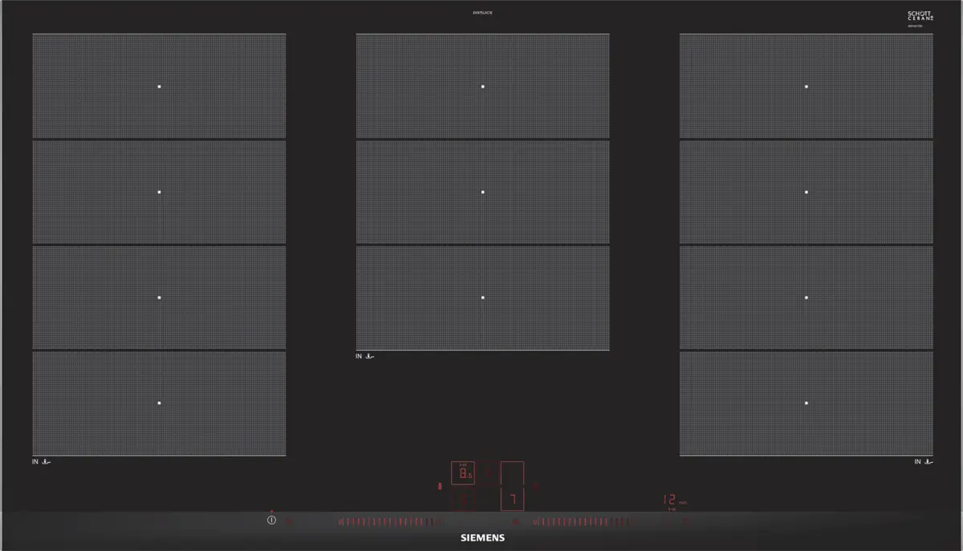Image resolution: width=963 pixels, height=551 pixels.
Task: Select the zone display showing 8.5
Action: 463,473
